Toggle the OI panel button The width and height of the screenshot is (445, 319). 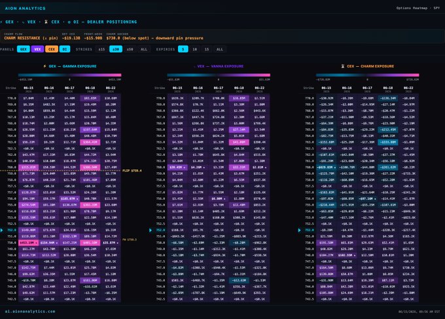pos(65,49)
